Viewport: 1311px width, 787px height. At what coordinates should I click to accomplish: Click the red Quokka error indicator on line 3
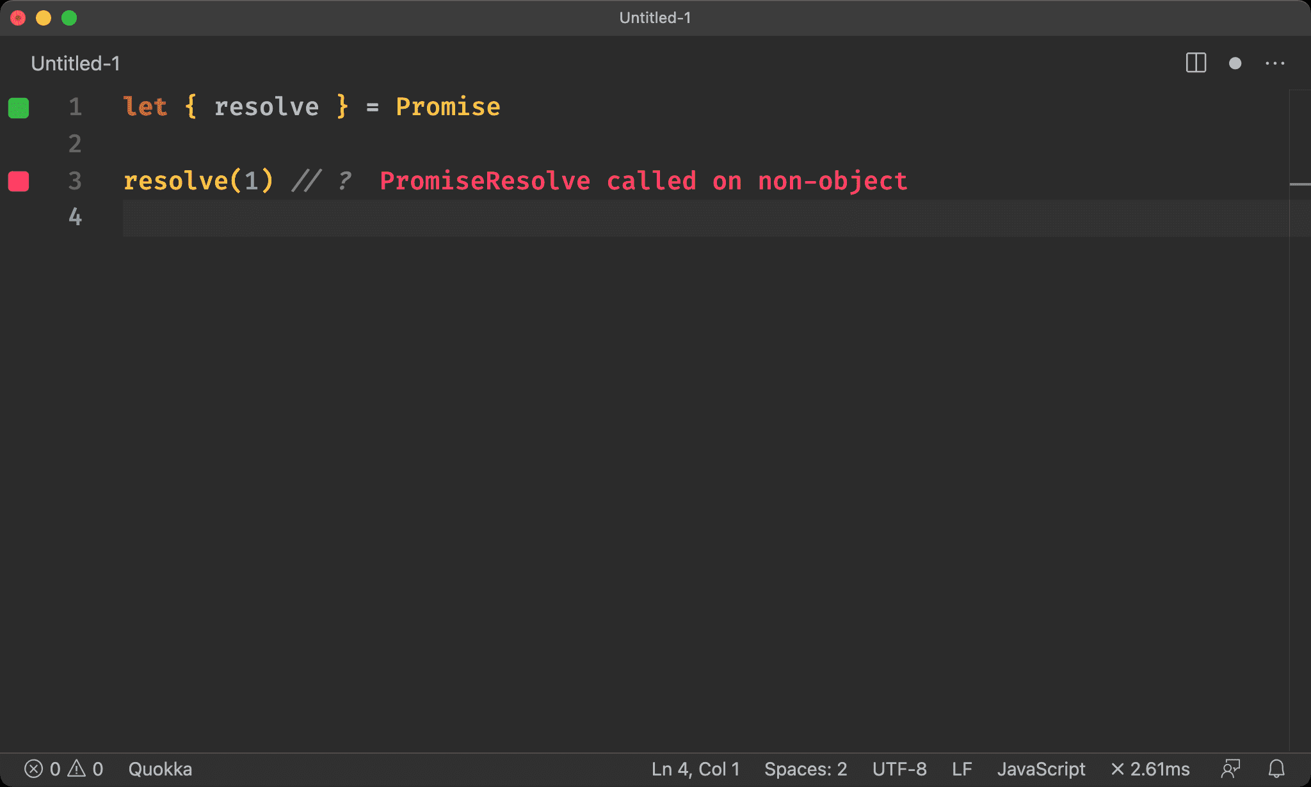pos(19,181)
